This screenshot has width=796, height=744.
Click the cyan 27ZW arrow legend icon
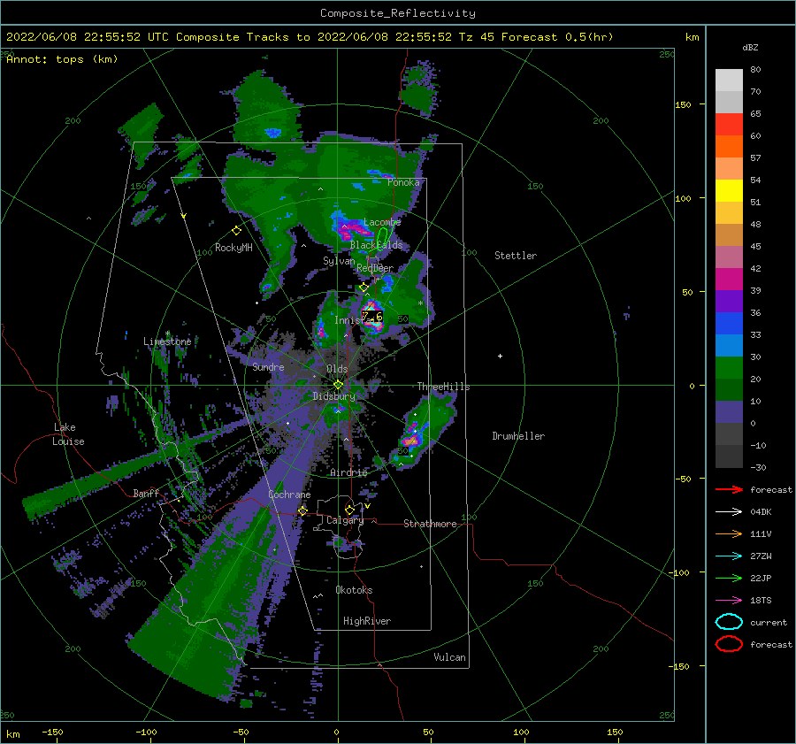(729, 556)
